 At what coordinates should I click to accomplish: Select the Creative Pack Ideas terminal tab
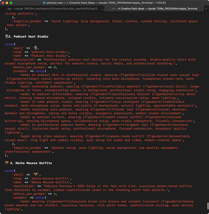[x=154, y=9]
